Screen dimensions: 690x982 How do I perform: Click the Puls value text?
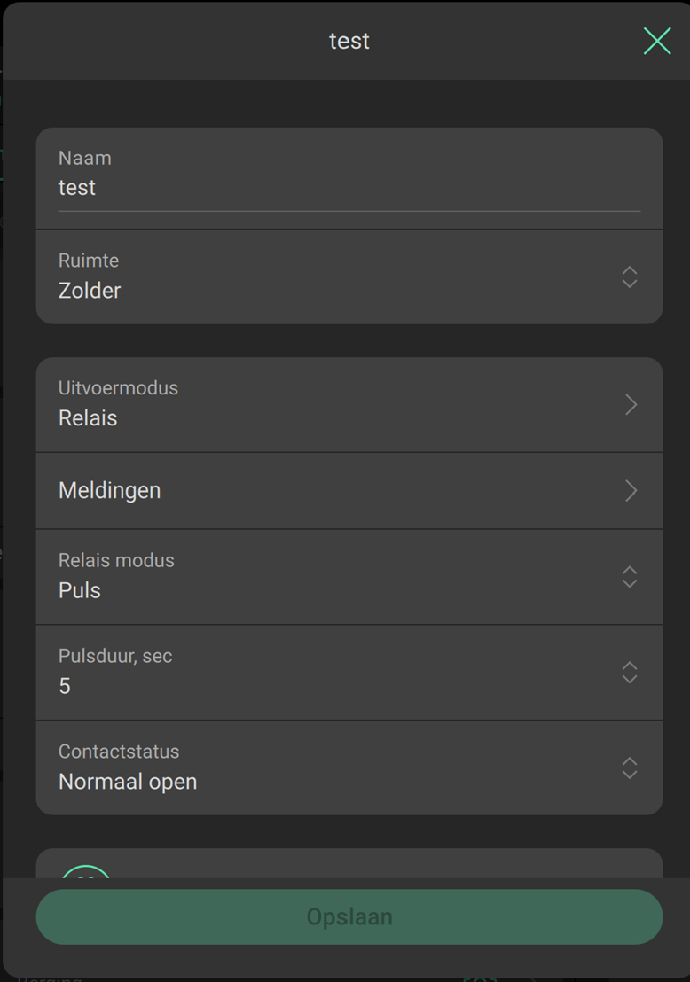80,591
